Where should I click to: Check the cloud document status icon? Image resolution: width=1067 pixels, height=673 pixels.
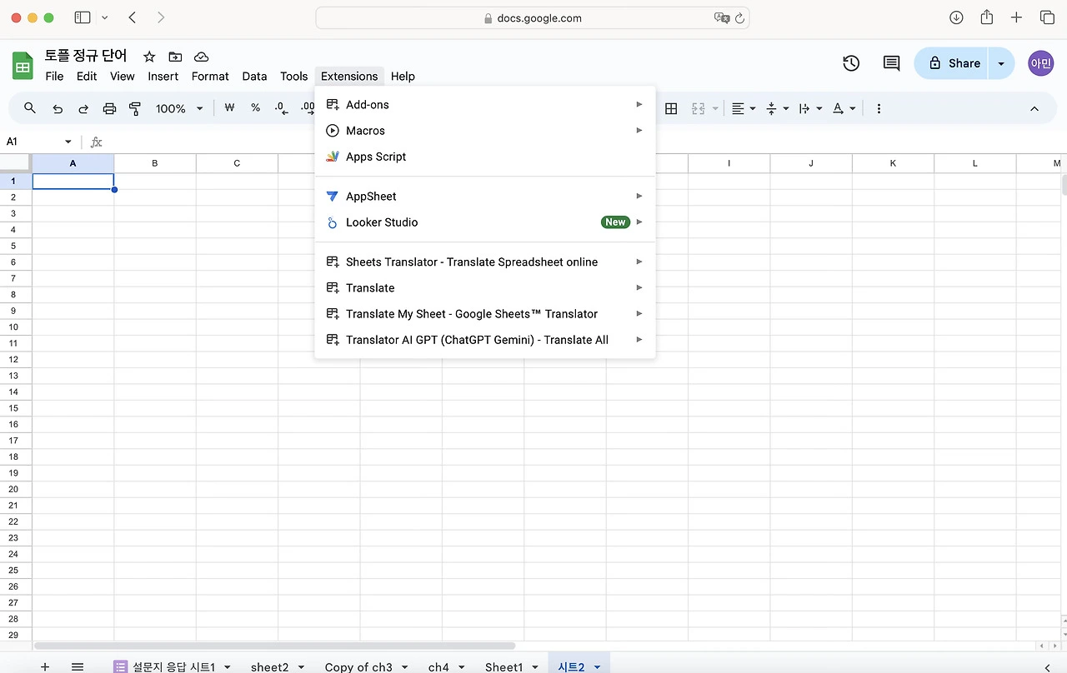[201, 57]
